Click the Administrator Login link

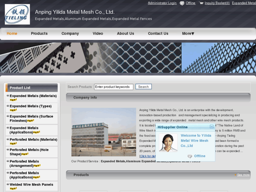162,3
